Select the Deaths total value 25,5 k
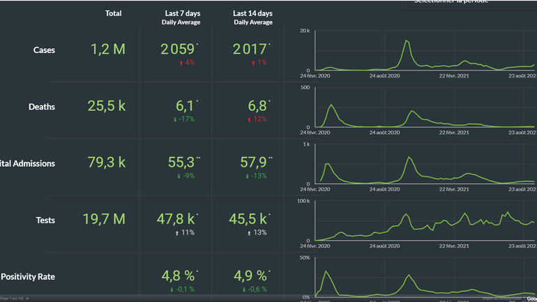The height and width of the screenshot is (302, 537). 107,106
